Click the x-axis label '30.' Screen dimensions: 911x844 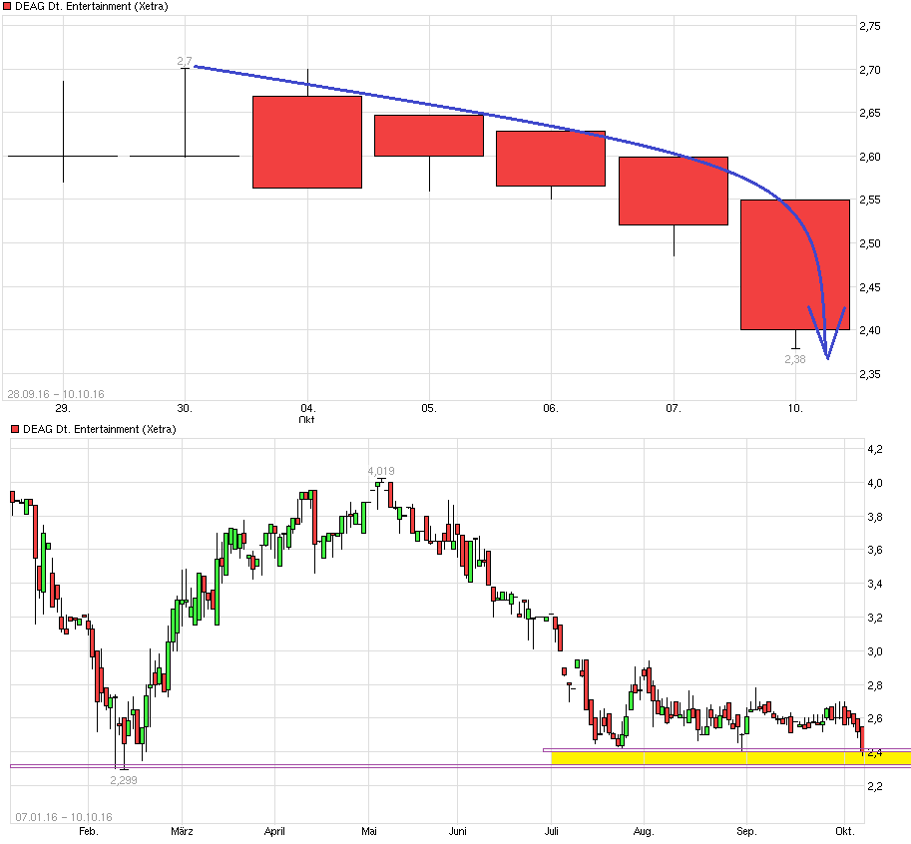[185, 408]
